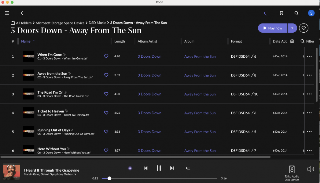Open more options for Running Out of Days row
320x183 pixels.
309,131
